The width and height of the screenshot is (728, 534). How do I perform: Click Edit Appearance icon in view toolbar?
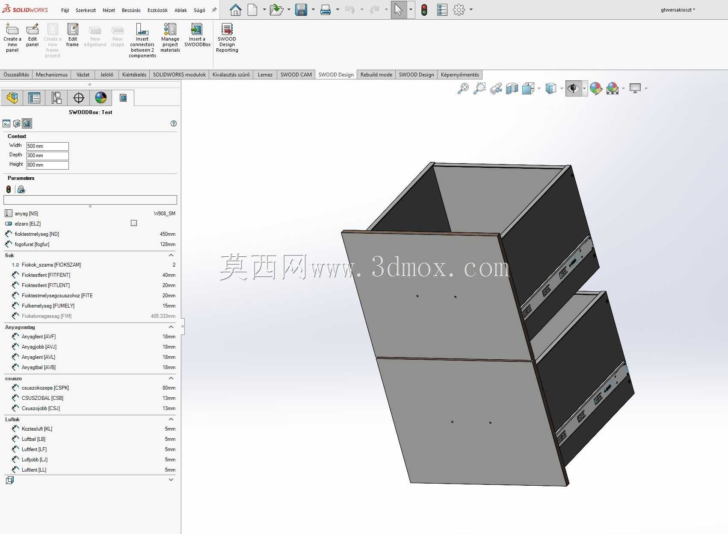pos(596,88)
